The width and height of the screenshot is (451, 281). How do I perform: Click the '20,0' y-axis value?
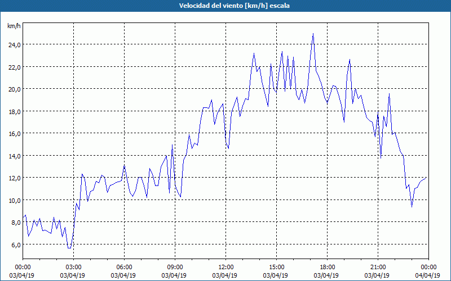(15, 89)
